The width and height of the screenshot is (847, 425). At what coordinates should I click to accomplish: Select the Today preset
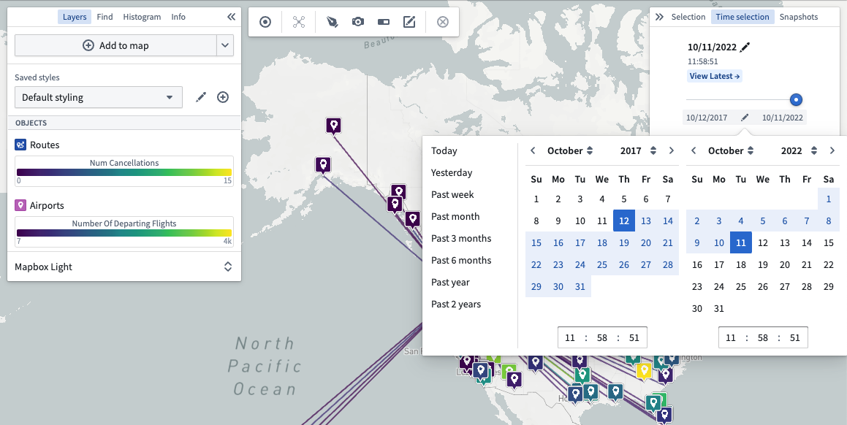[x=444, y=150]
